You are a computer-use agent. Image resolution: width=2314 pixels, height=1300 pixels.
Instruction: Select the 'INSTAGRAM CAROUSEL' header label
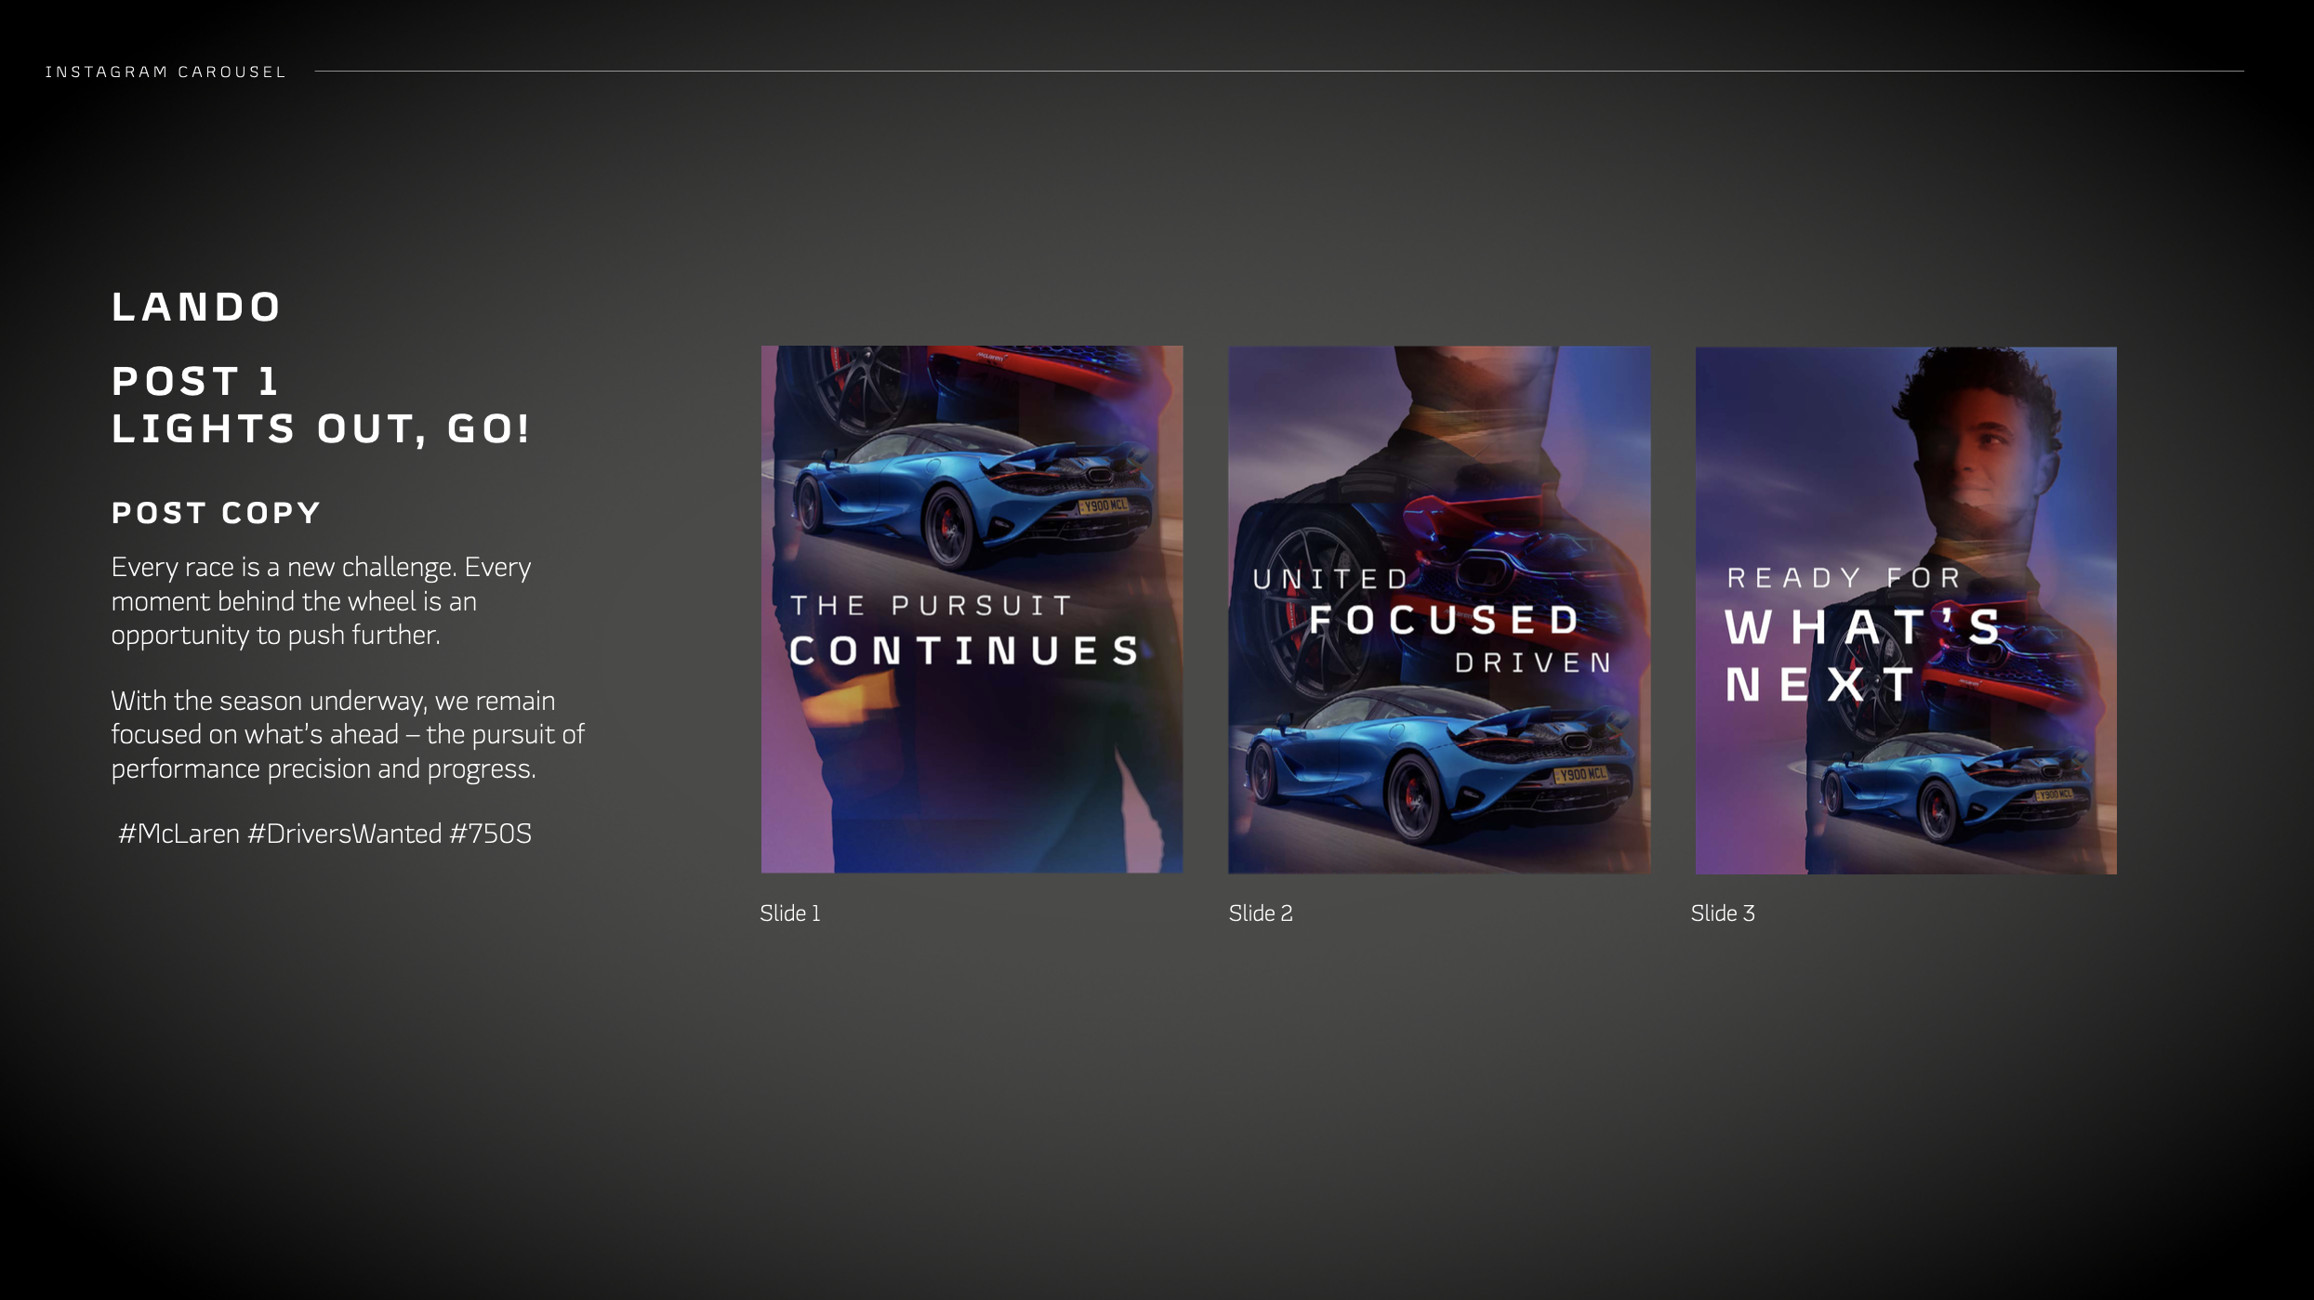(165, 72)
